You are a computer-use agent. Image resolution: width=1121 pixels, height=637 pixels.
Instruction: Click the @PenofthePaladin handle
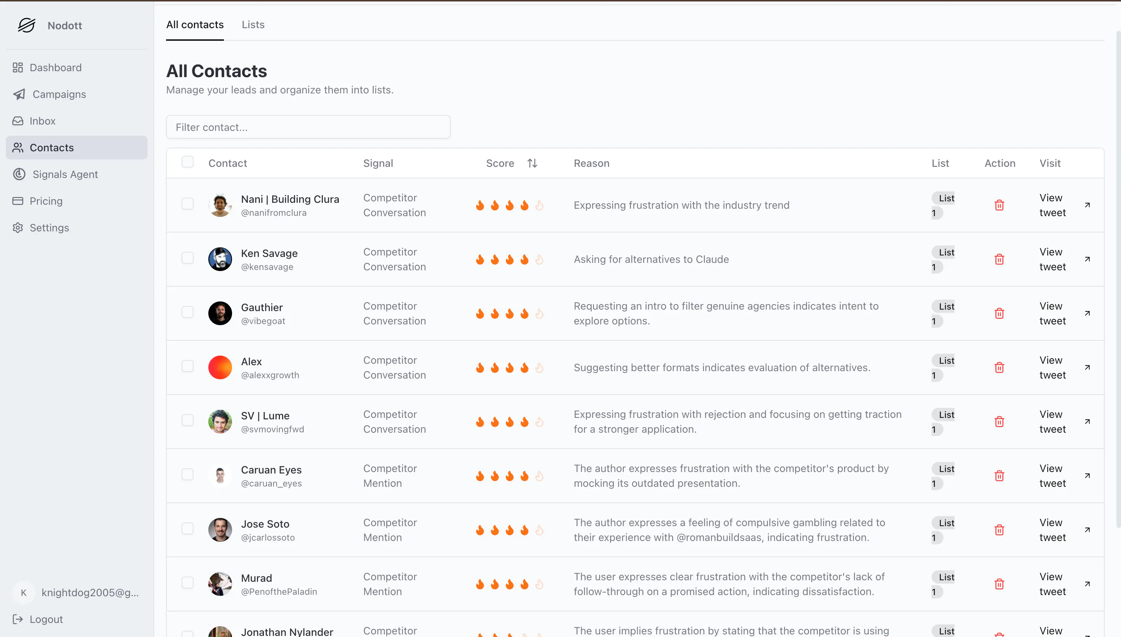click(x=279, y=591)
